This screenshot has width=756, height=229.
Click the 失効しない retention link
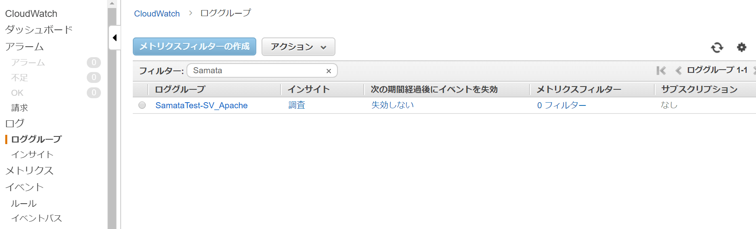point(392,105)
